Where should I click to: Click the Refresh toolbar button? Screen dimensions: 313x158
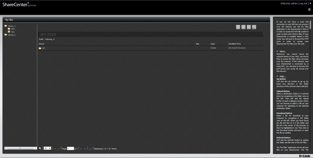238,27
